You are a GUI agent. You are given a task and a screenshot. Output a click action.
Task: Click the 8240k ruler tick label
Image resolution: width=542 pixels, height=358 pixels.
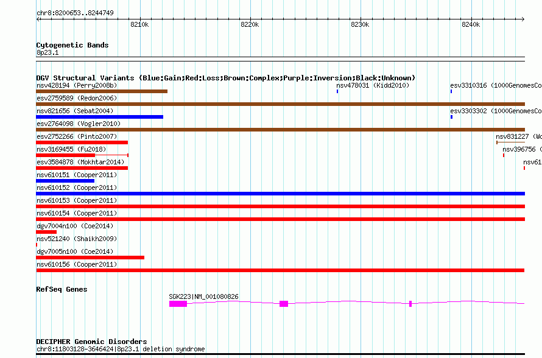[471, 24]
